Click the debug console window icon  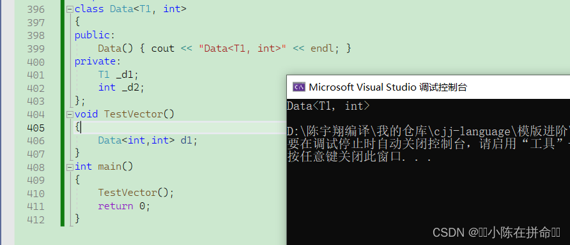point(299,87)
